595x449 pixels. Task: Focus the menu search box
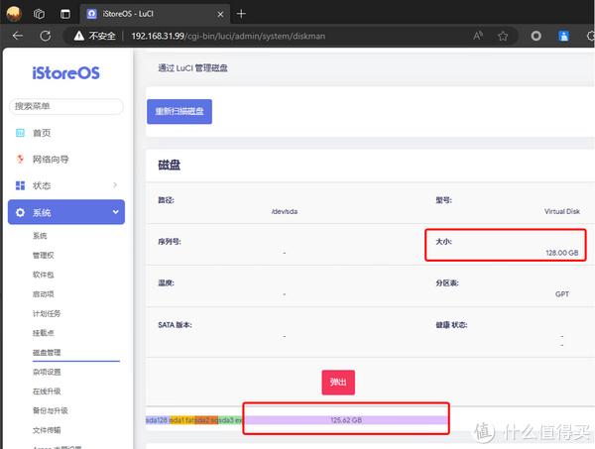(x=66, y=106)
